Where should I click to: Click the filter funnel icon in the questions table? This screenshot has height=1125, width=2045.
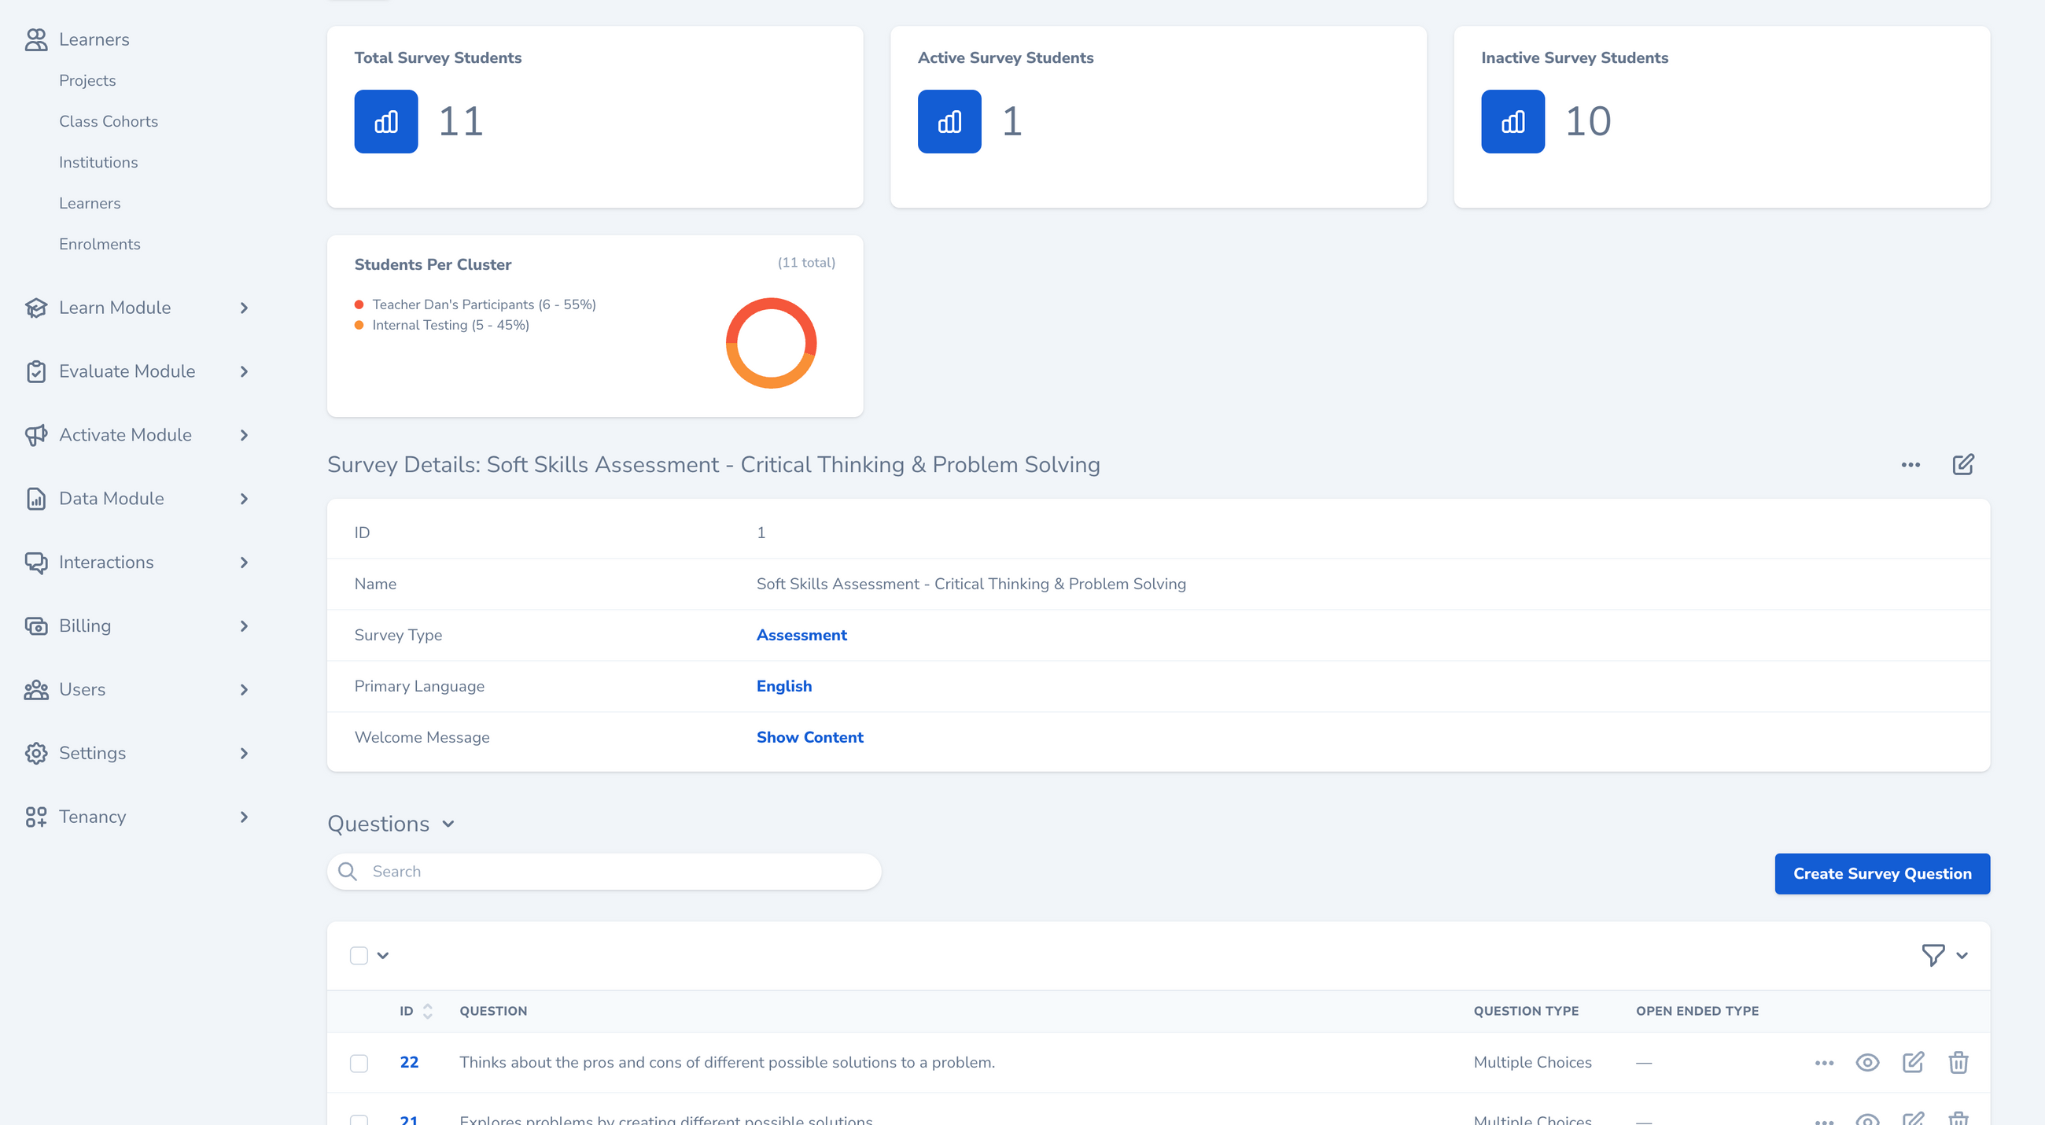pyautogui.click(x=1933, y=955)
